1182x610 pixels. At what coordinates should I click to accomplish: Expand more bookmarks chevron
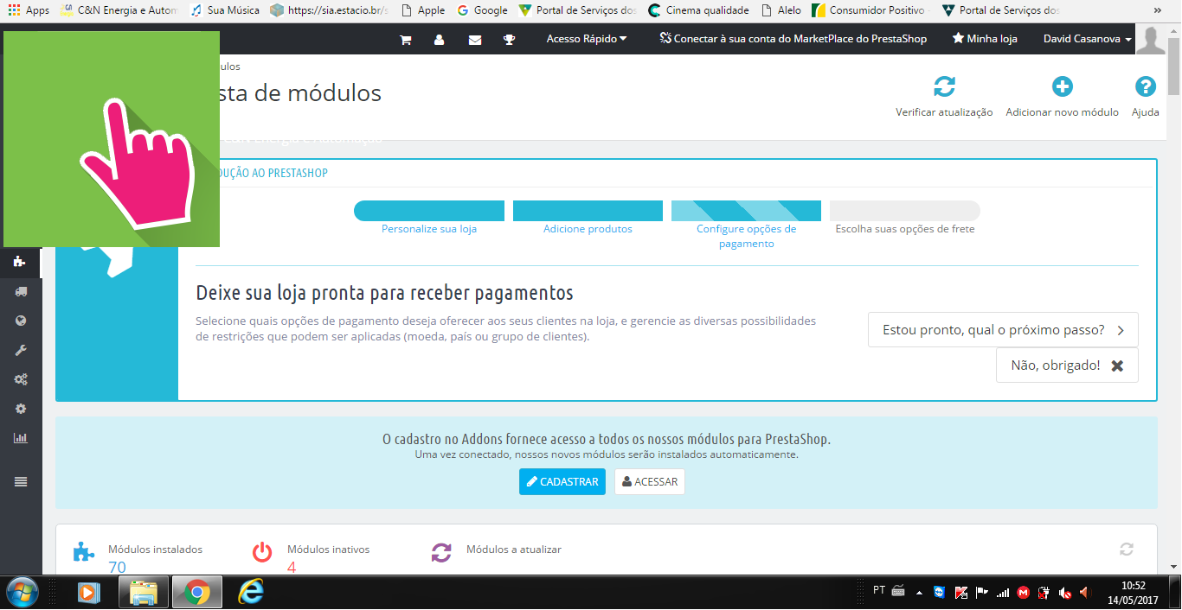(x=1159, y=10)
